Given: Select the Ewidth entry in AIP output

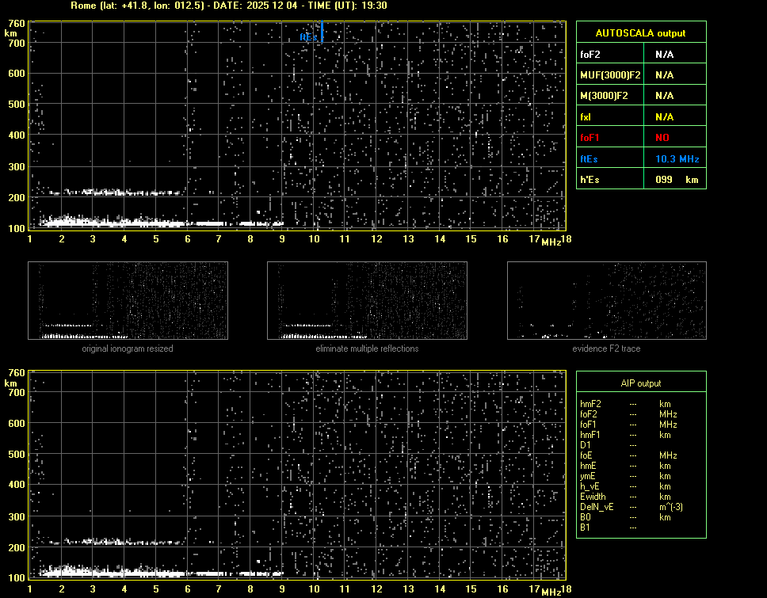Looking at the screenshot, I should [x=593, y=497].
